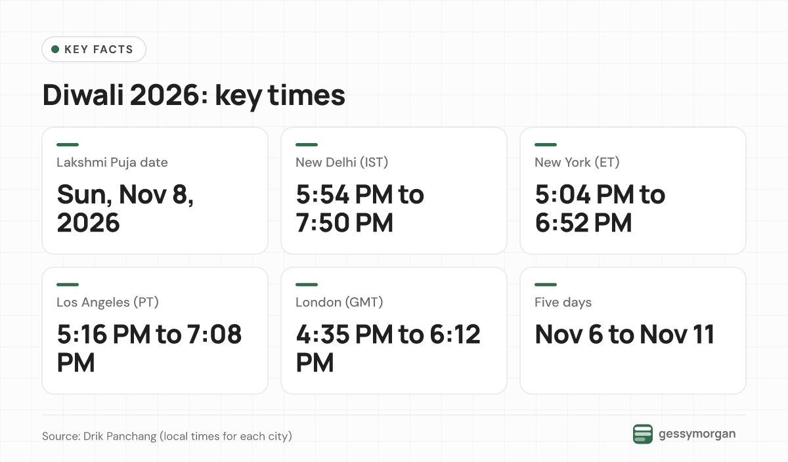Click the green dot in Key Facts badge
788x462 pixels.
point(55,49)
